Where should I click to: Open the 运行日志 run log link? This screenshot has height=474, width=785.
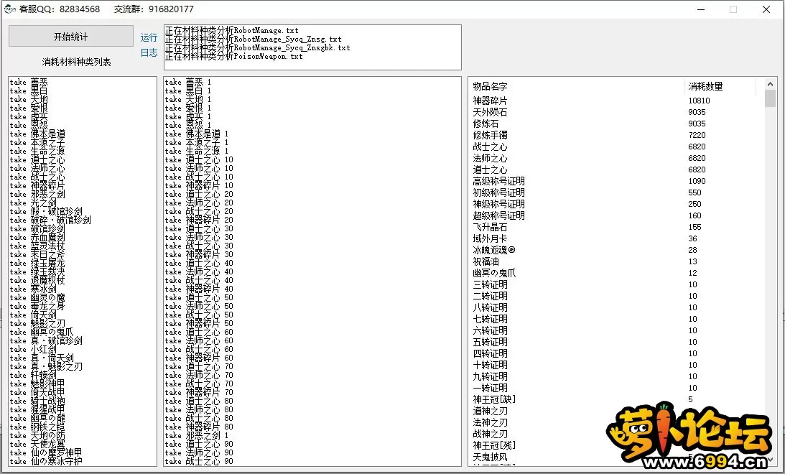(x=148, y=45)
